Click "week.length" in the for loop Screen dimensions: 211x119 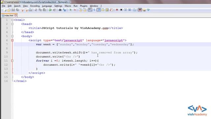tap(75, 61)
